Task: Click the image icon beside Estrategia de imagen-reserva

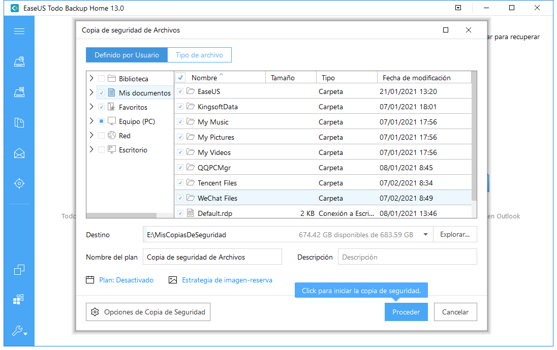Action: coord(173,280)
